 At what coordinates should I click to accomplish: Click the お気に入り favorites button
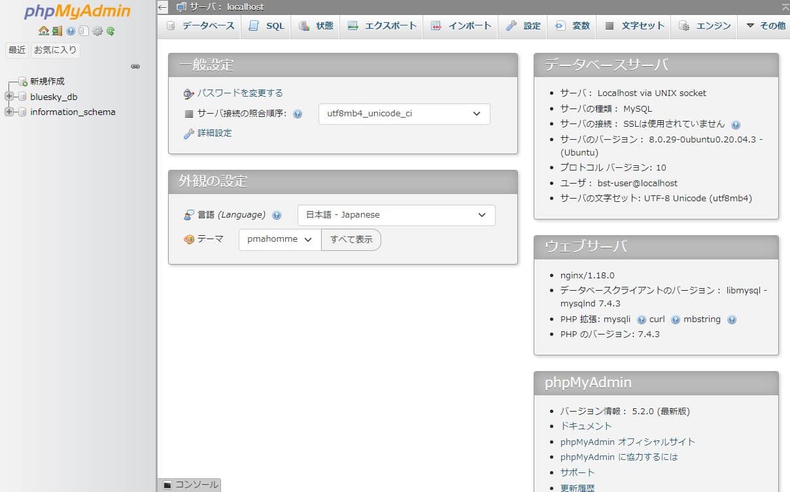click(x=56, y=50)
